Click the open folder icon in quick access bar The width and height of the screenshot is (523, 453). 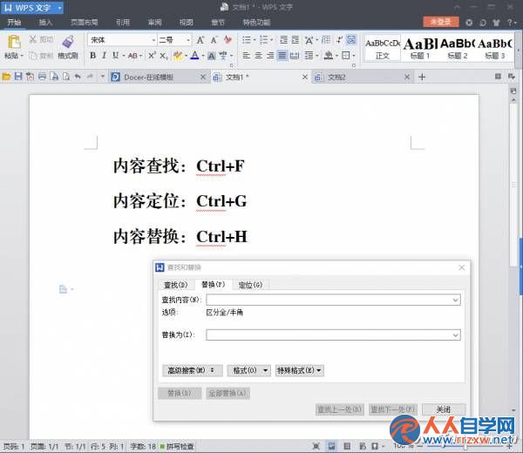point(6,77)
